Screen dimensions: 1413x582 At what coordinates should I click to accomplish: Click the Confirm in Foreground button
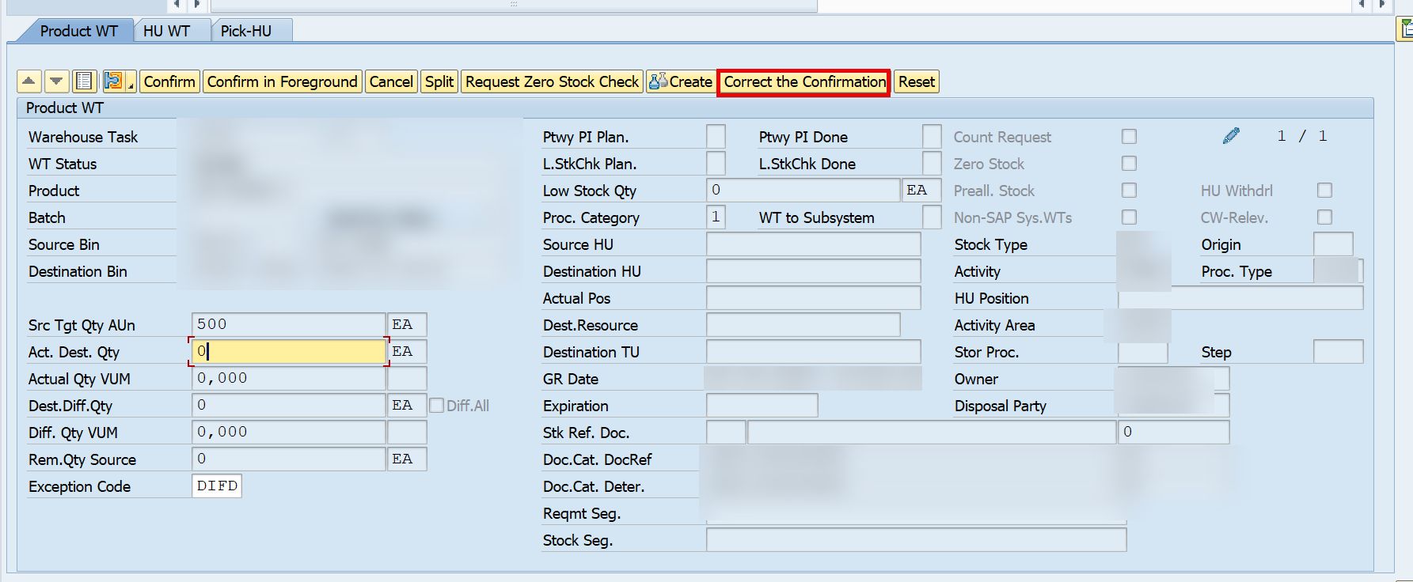pos(282,81)
